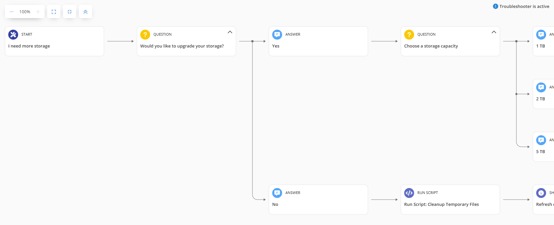Collapse the 'Choose a storage capacity' question
This screenshot has width=554, height=225.
(494, 32)
